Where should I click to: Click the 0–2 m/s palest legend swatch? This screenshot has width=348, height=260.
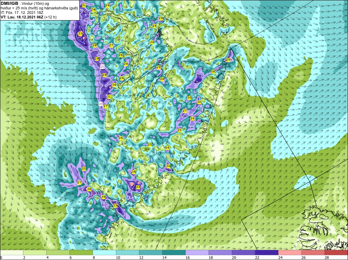[x=11, y=253]
